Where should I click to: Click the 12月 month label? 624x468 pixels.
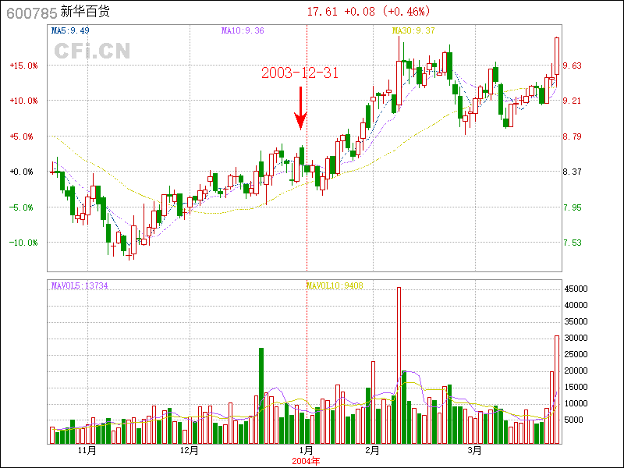click(190, 451)
